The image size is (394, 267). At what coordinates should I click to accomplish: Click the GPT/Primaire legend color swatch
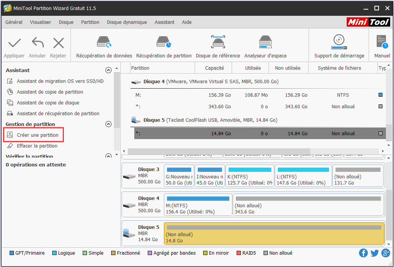[12, 253]
